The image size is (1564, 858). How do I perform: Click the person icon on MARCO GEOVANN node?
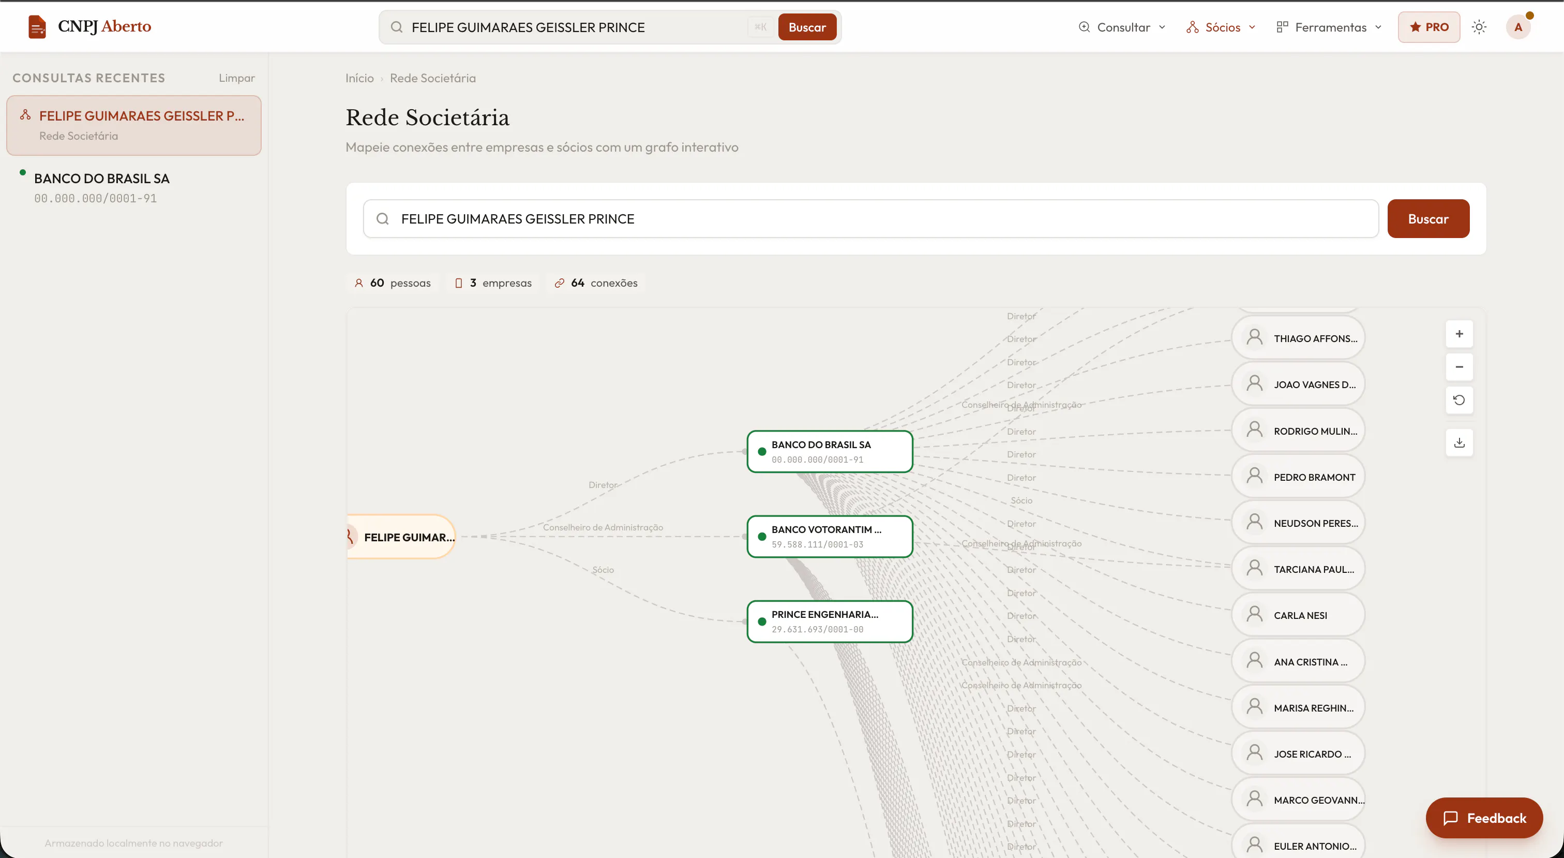tap(1254, 799)
